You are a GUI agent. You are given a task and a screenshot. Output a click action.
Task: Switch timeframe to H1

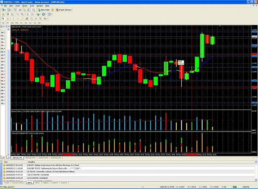[21, 23]
